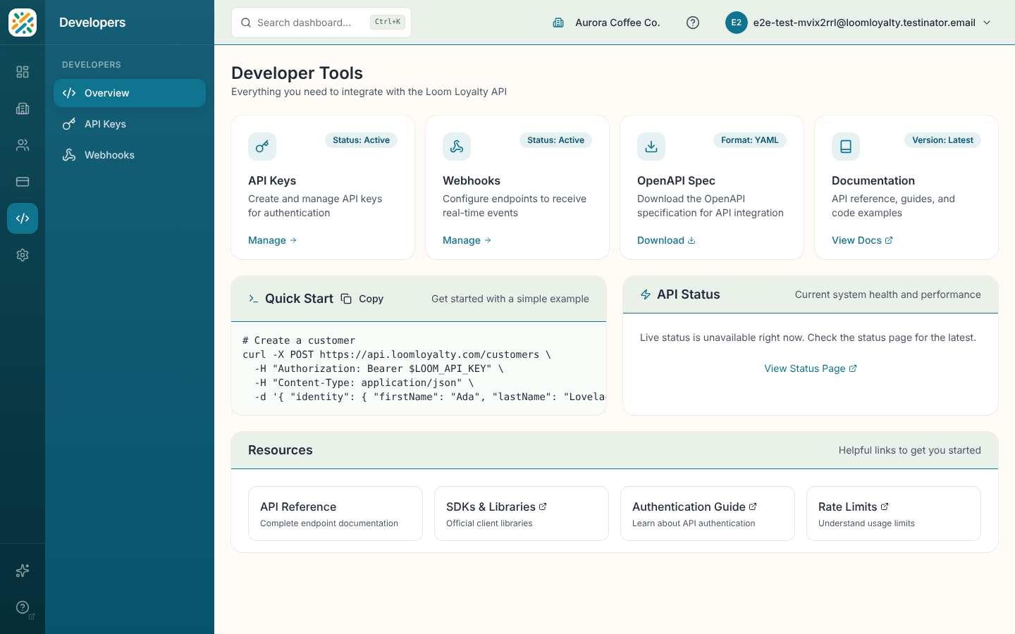Click the webhook icon on Webhooks card

tap(457, 147)
